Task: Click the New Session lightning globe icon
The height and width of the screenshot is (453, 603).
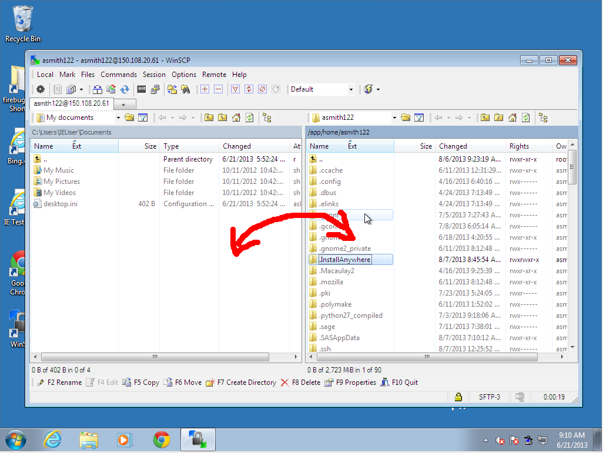Action: pos(368,89)
